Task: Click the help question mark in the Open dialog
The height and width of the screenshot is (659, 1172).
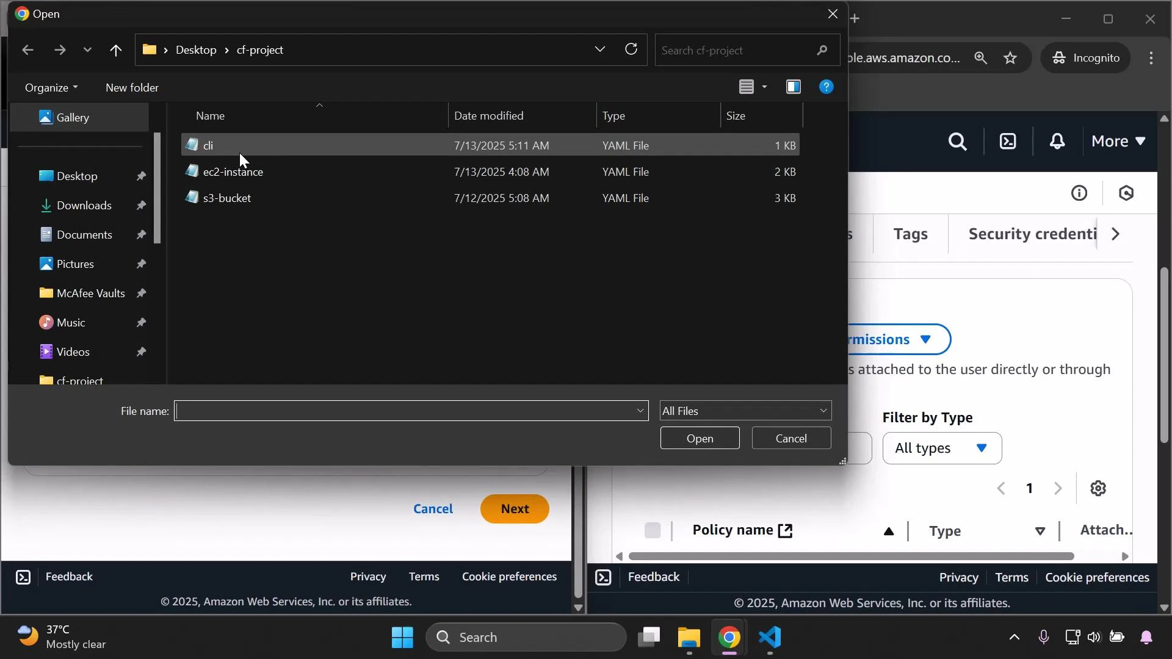Action: tap(826, 87)
